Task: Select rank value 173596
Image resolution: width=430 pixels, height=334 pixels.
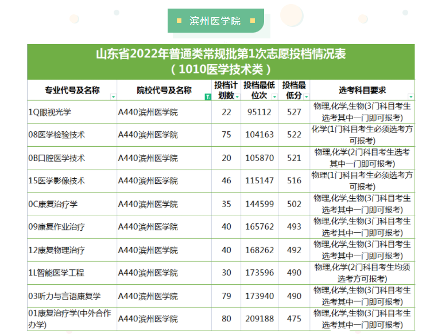Action: tap(259, 273)
